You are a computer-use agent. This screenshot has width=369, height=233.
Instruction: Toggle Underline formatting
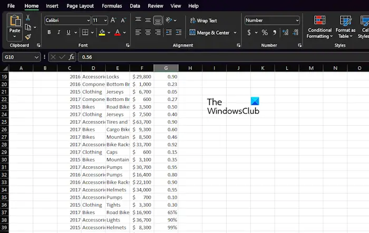pyautogui.click(x=68, y=33)
